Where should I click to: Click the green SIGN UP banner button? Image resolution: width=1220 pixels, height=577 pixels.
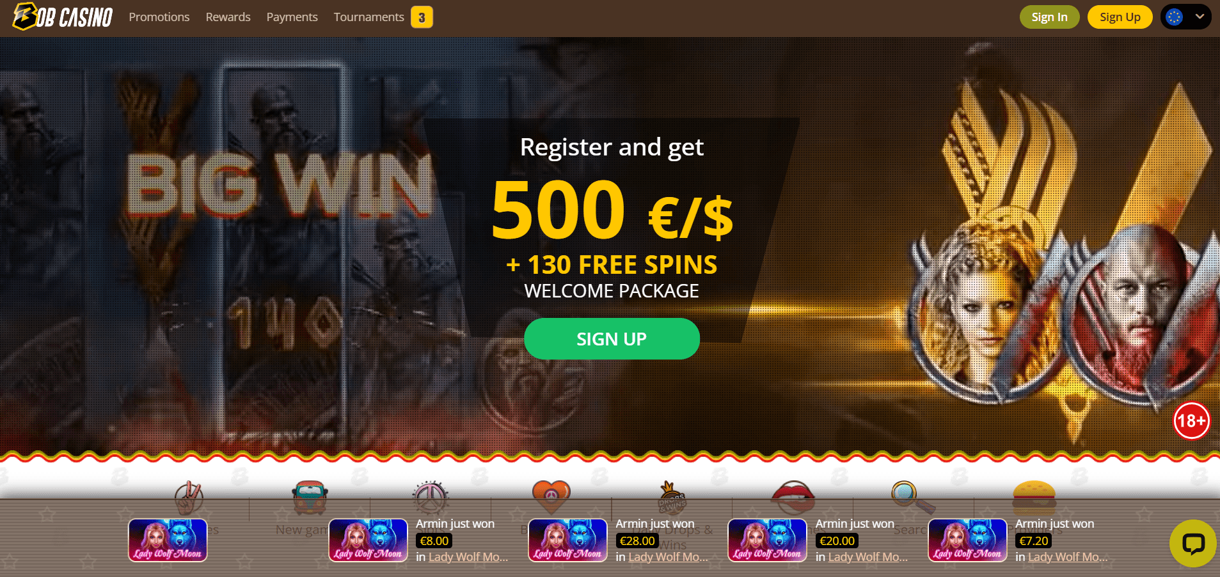612,338
